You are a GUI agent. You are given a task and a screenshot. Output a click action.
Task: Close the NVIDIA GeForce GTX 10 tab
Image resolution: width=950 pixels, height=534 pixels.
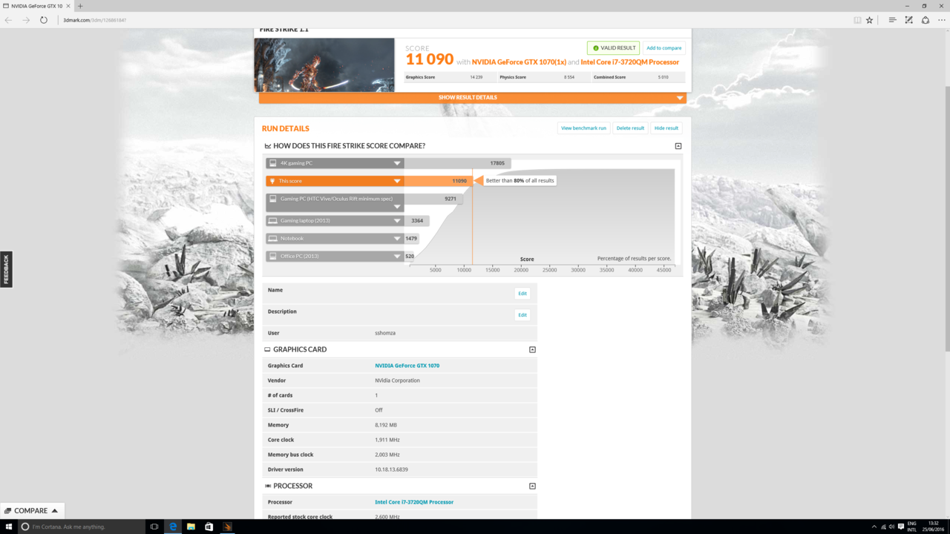69,6
